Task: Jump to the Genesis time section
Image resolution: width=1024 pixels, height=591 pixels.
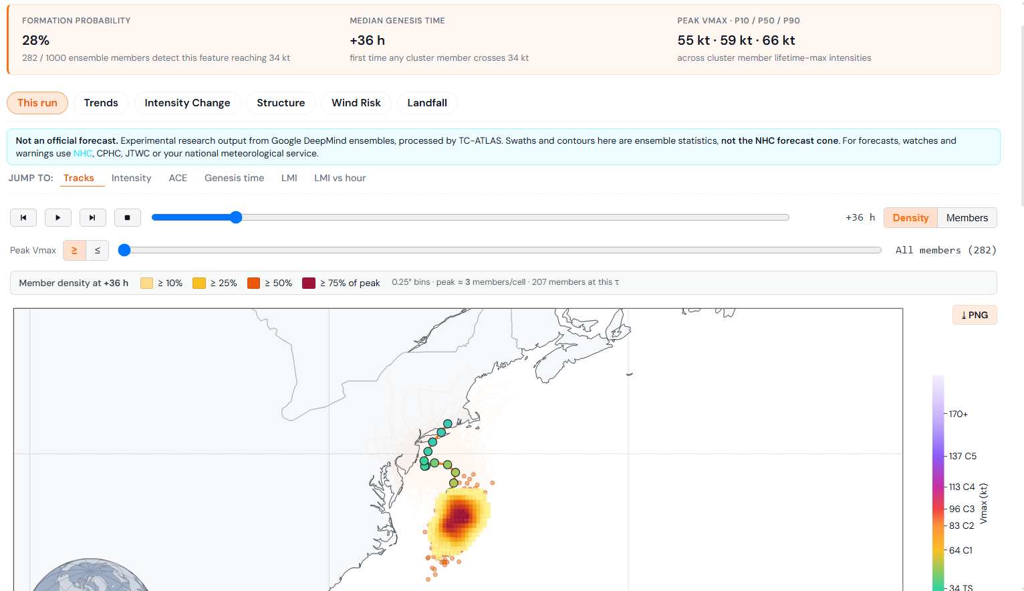Action: [234, 178]
